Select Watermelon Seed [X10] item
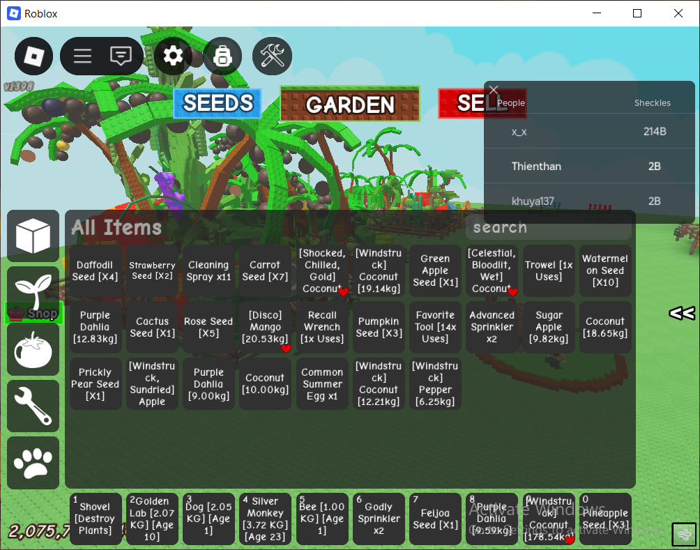Image resolution: width=700 pixels, height=550 pixels. click(605, 270)
